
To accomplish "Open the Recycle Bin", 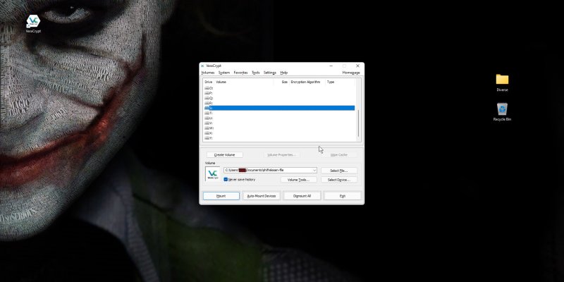I will click(502, 109).
